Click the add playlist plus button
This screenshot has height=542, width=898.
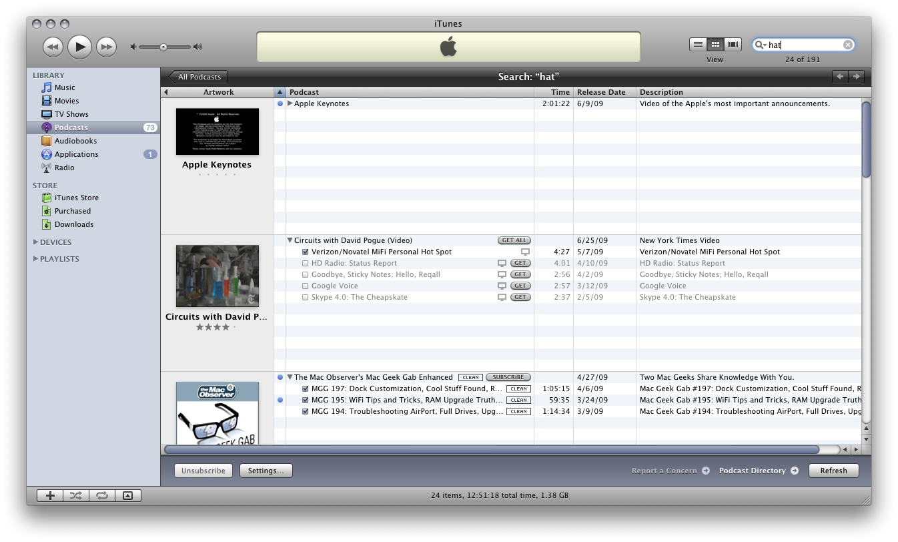pyautogui.click(x=50, y=495)
